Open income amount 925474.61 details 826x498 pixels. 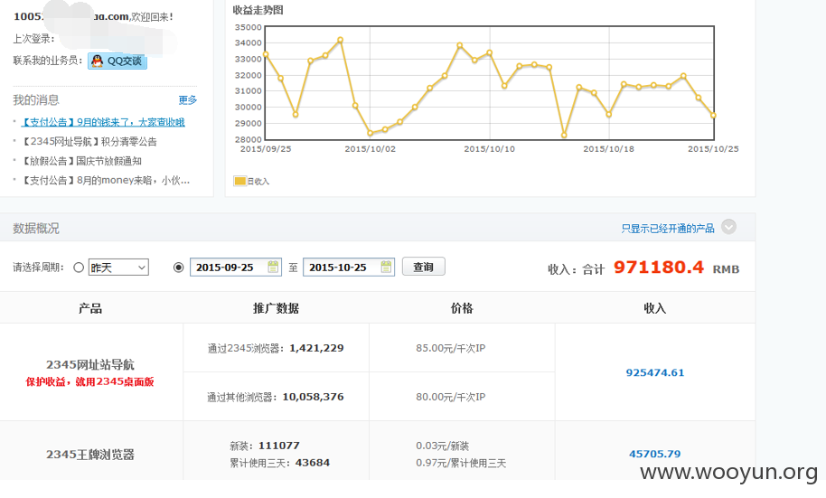click(655, 372)
